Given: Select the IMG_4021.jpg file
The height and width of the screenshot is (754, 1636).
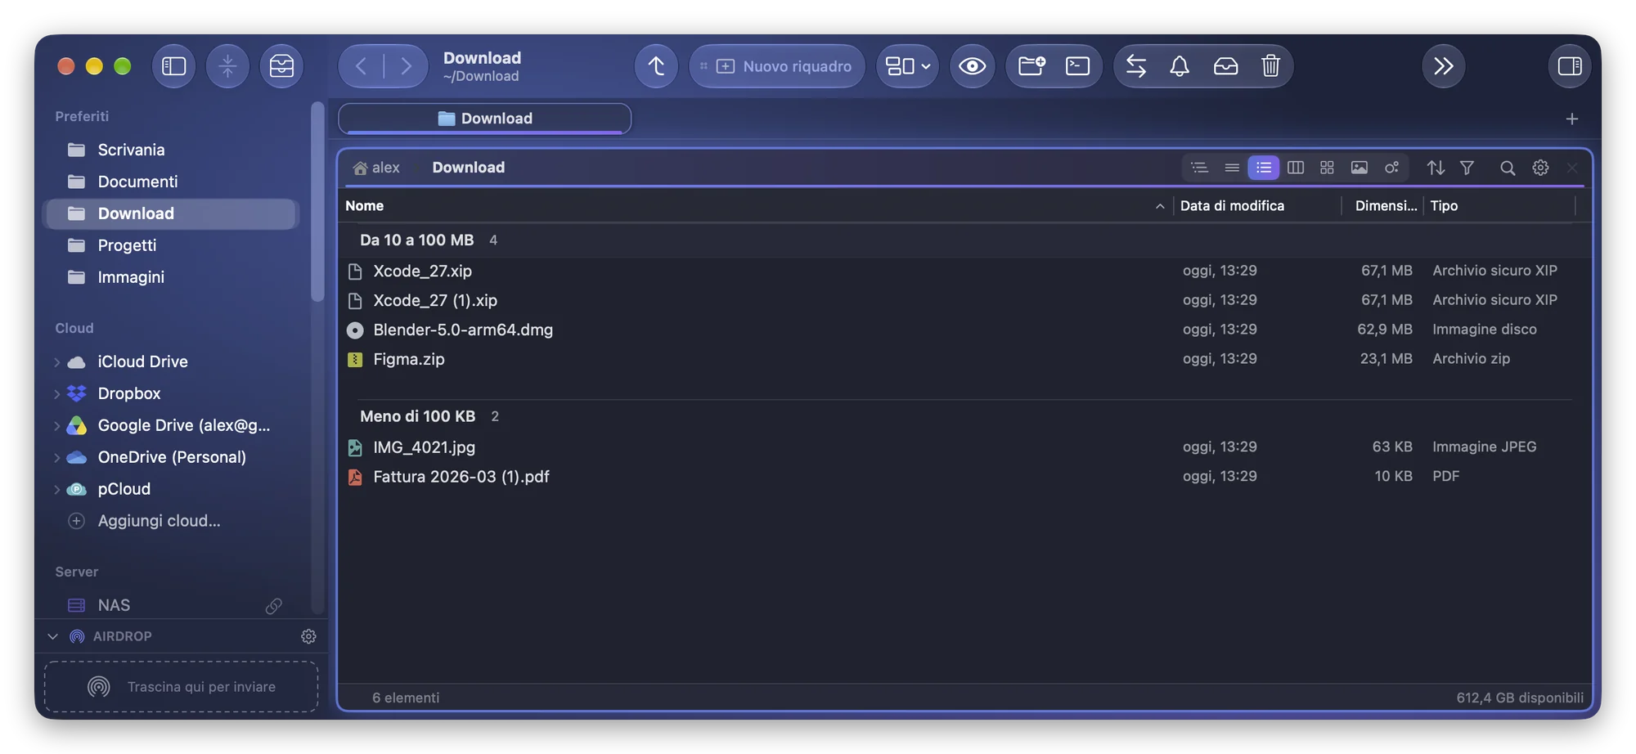Looking at the screenshot, I should click(x=964, y=447).
